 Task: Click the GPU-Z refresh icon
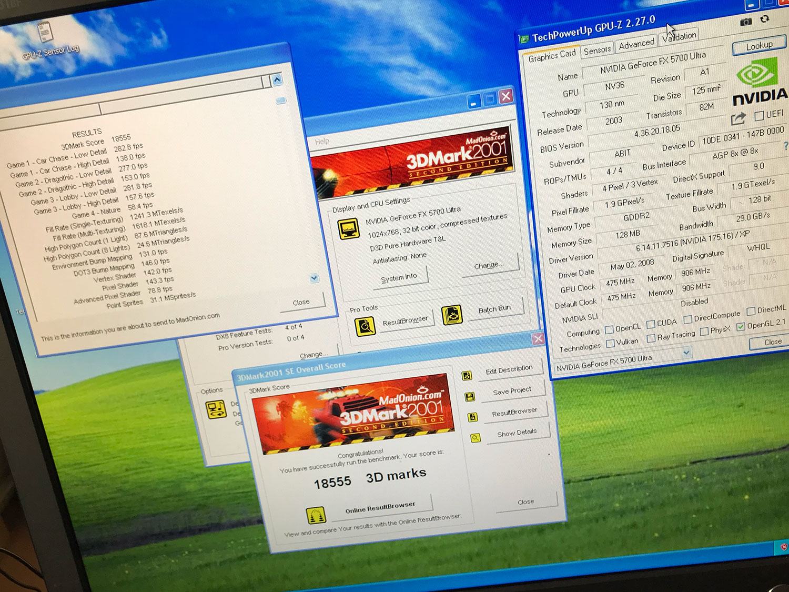point(764,19)
